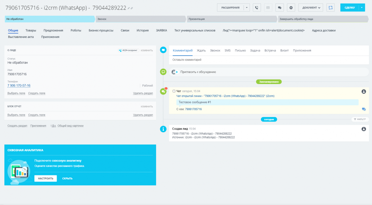
Task: Select the Визит activity tab
Action: 285,50
